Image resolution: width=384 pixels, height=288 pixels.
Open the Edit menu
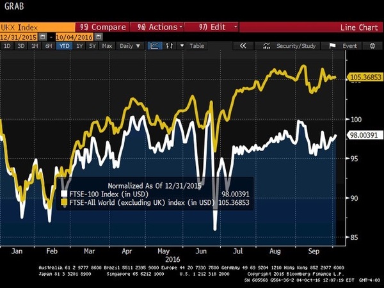tap(211, 27)
